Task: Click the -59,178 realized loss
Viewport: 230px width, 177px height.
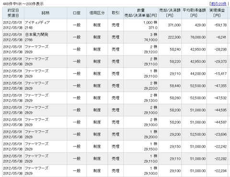Action: tap(220, 25)
